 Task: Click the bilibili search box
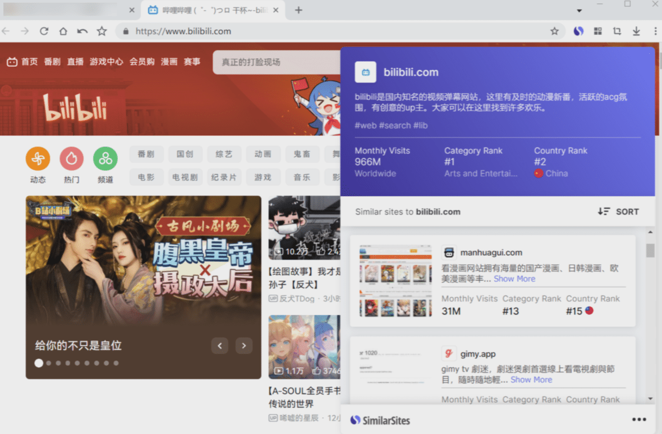(277, 62)
